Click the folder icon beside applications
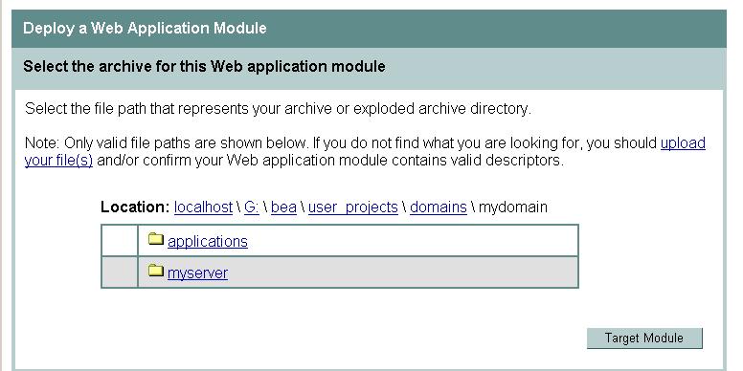Image resolution: width=743 pixels, height=371 pixels. [155, 239]
